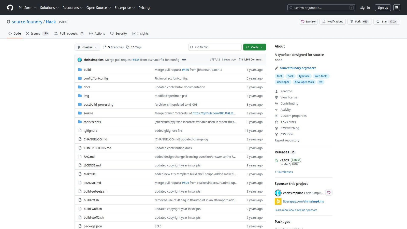
Task: Click the 17.2k stars star icon
Action: coord(277,122)
